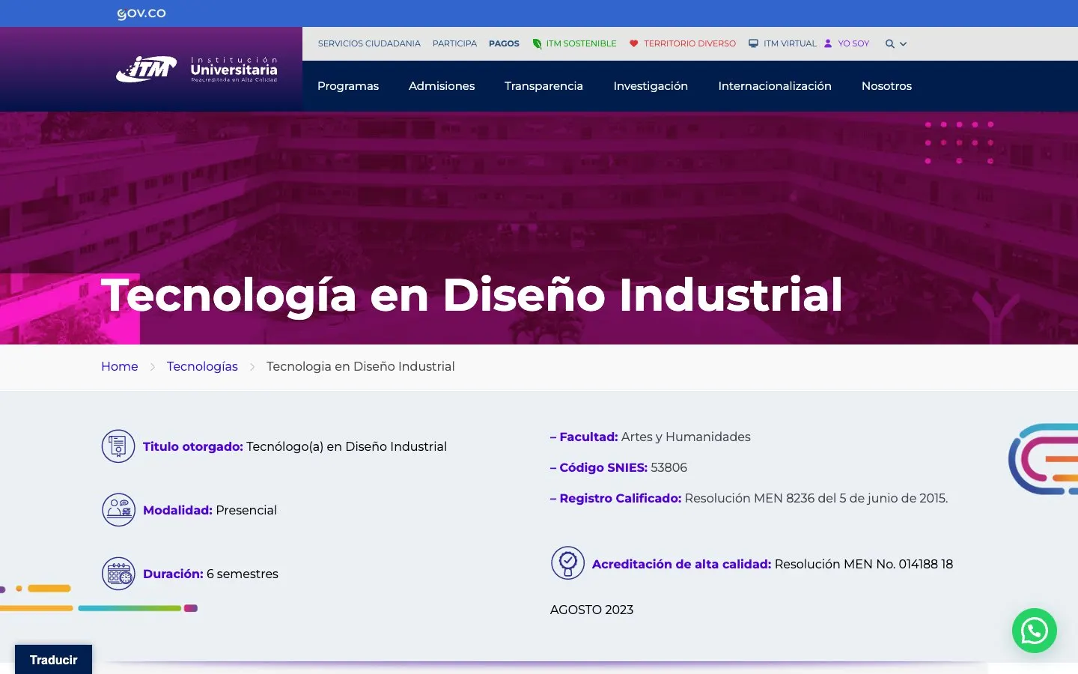Click Acreditación de alta calidad label

[681, 564]
